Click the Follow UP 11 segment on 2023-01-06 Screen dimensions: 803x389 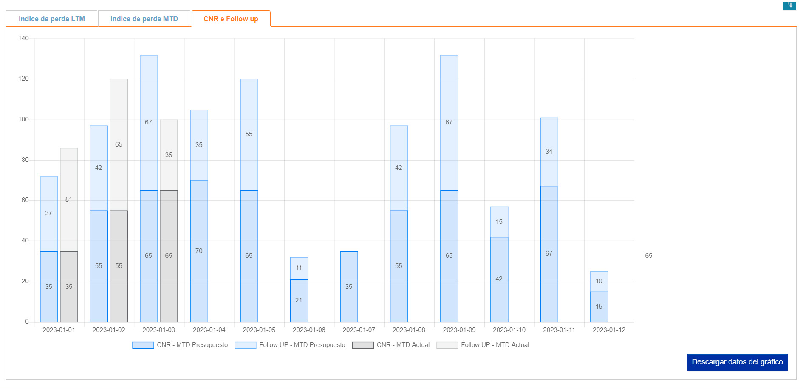pyautogui.click(x=299, y=268)
